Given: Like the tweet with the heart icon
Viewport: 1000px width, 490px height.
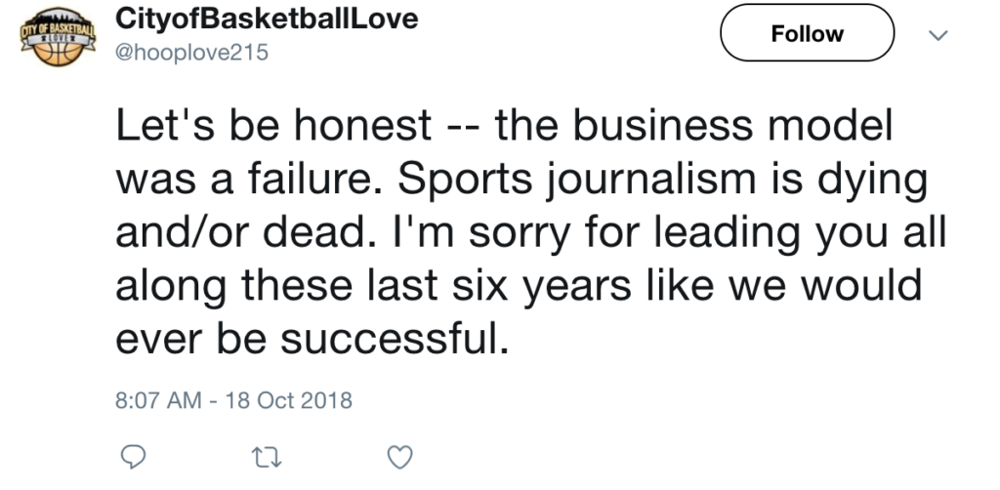Looking at the screenshot, I should tap(399, 456).
